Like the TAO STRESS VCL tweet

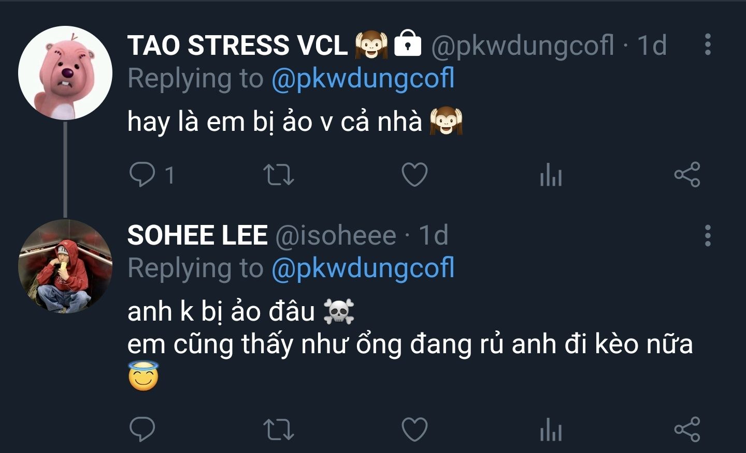[414, 175]
